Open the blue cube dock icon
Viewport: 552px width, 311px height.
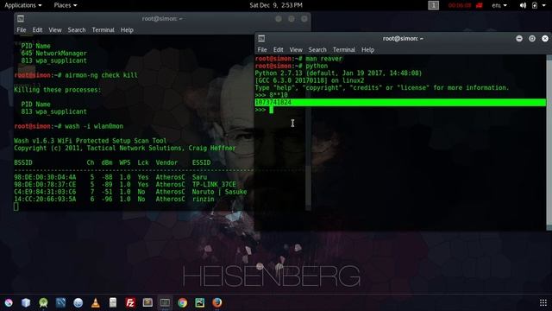click(x=26, y=302)
